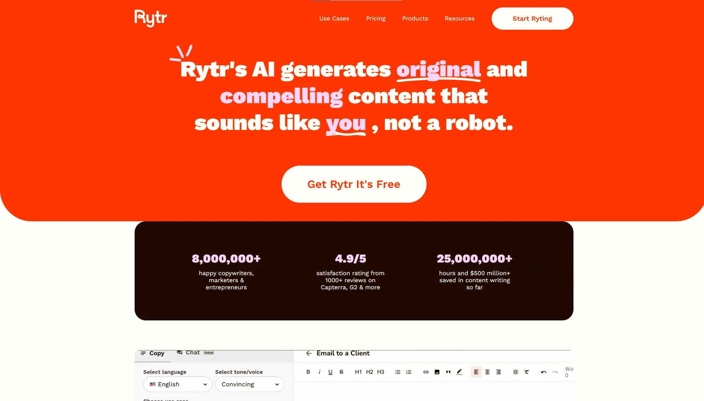Switch to the Copy tab

[152, 353]
